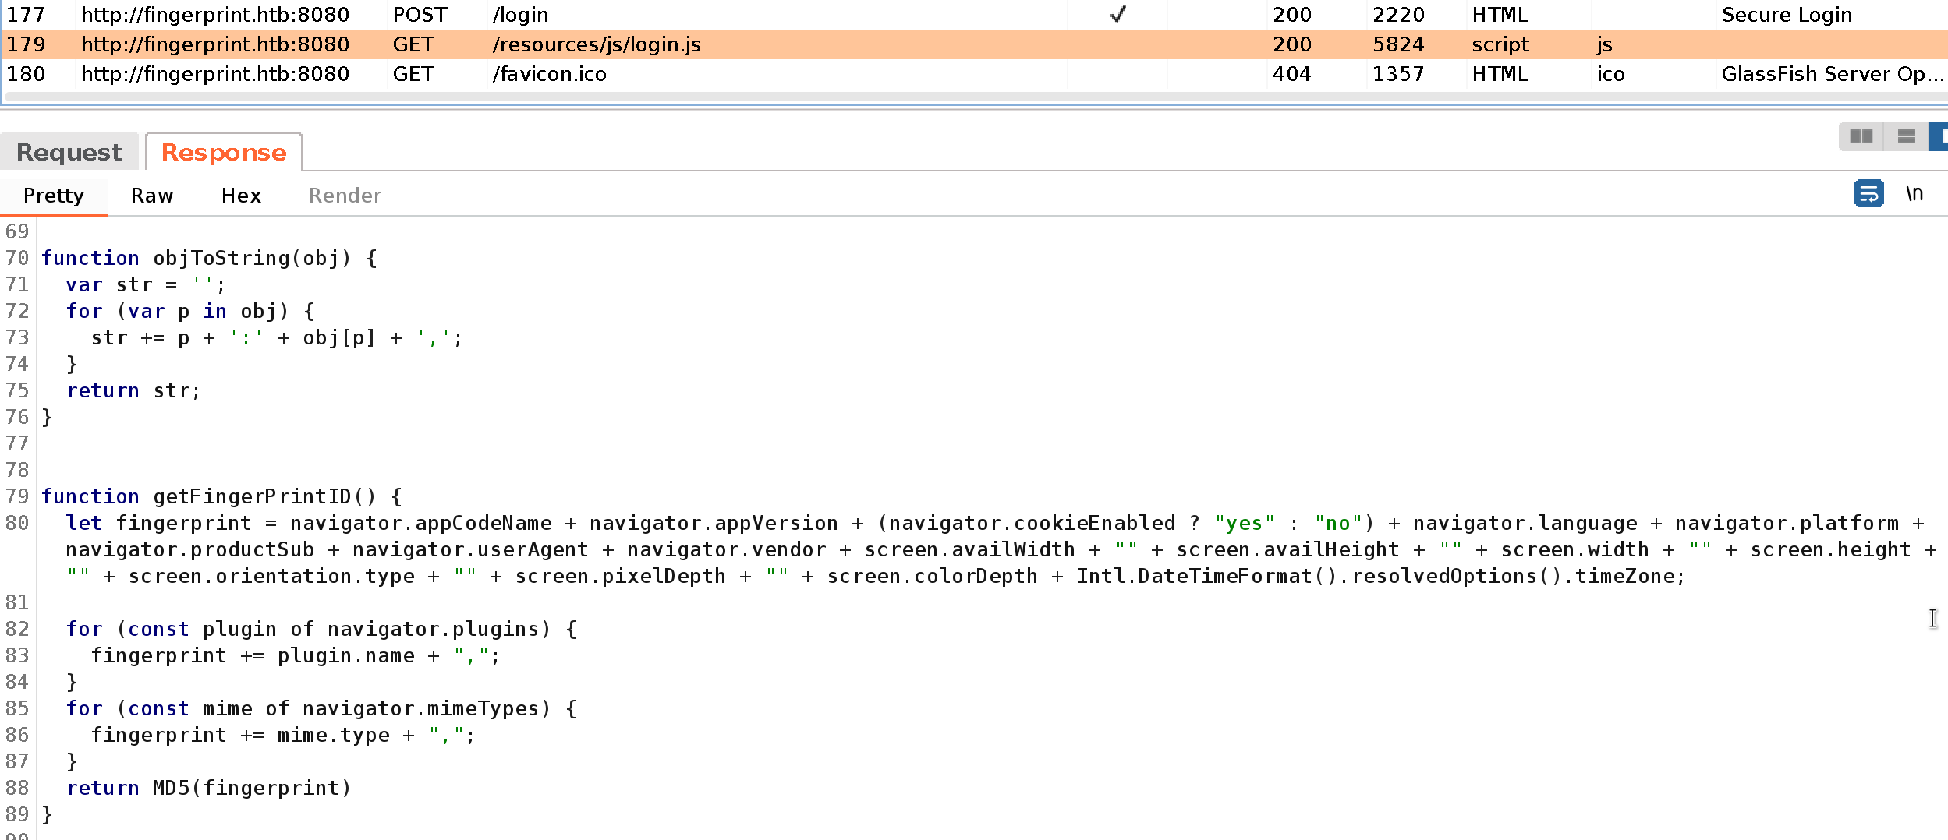The width and height of the screenshot is (1948, 840).
Task: Click the js extension cell
Action: [1604, 44]
